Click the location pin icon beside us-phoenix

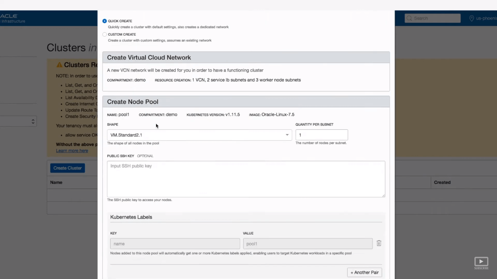471,18
